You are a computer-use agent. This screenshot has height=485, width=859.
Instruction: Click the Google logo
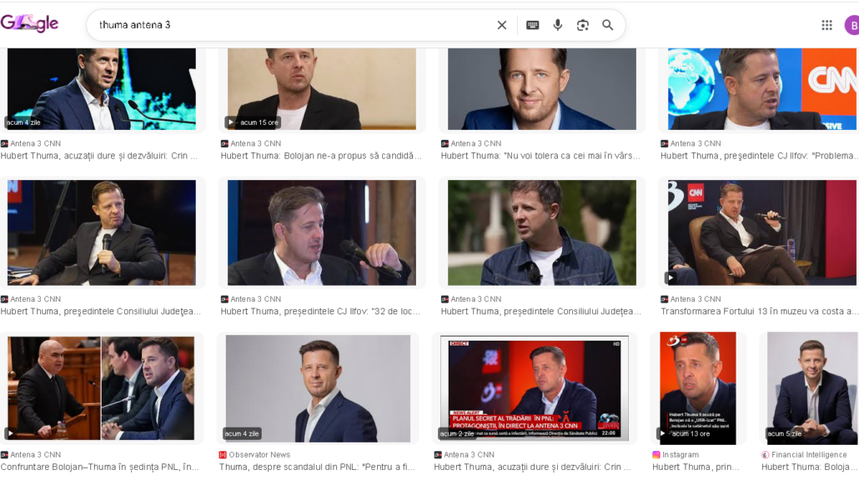coord(30,24)
